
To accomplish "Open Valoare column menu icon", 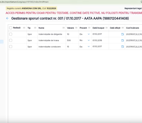I will (76, 28).
